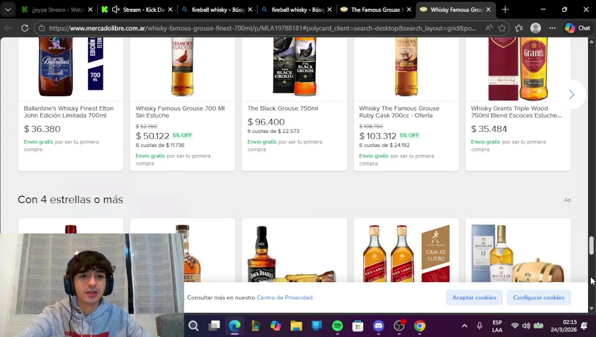The width and height of the screenshot is (596, 337).
Task: Click the microphone icon in system tray
Action: tap(479, 326)
